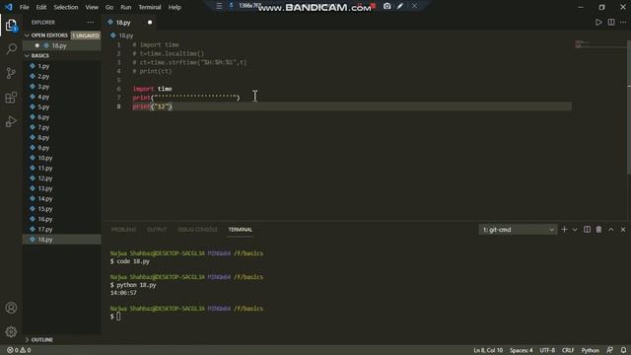This screenshot has width=631, height=355.
Task: Switch to the Problems panel tab
Action: click(x=123, y=230)
